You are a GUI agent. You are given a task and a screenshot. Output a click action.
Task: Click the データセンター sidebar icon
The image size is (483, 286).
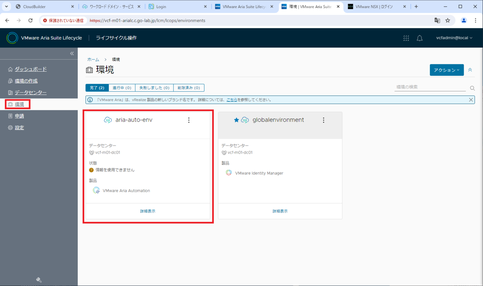point(10,93)
